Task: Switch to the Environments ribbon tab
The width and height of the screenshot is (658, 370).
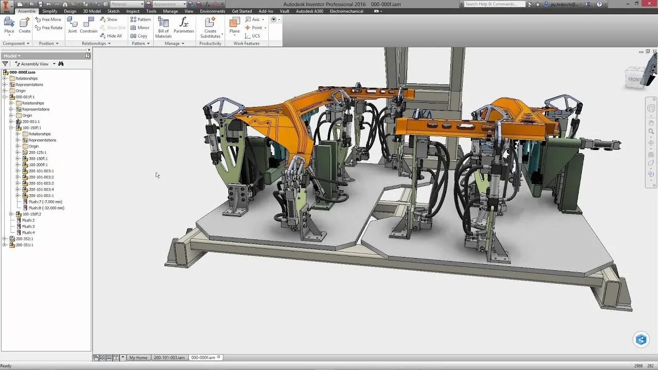Action: pyautogui.click(x=212, y=11)
